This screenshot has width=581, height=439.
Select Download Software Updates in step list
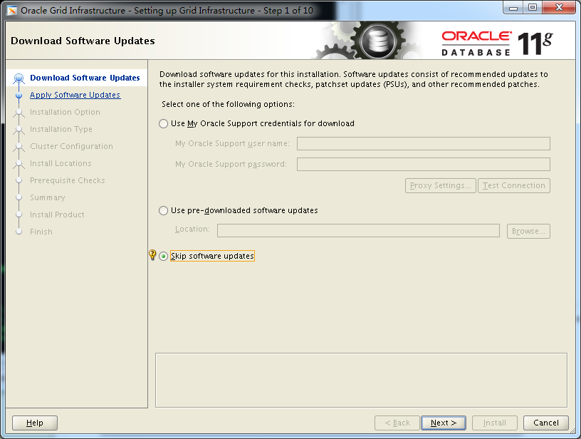(85, 78)
